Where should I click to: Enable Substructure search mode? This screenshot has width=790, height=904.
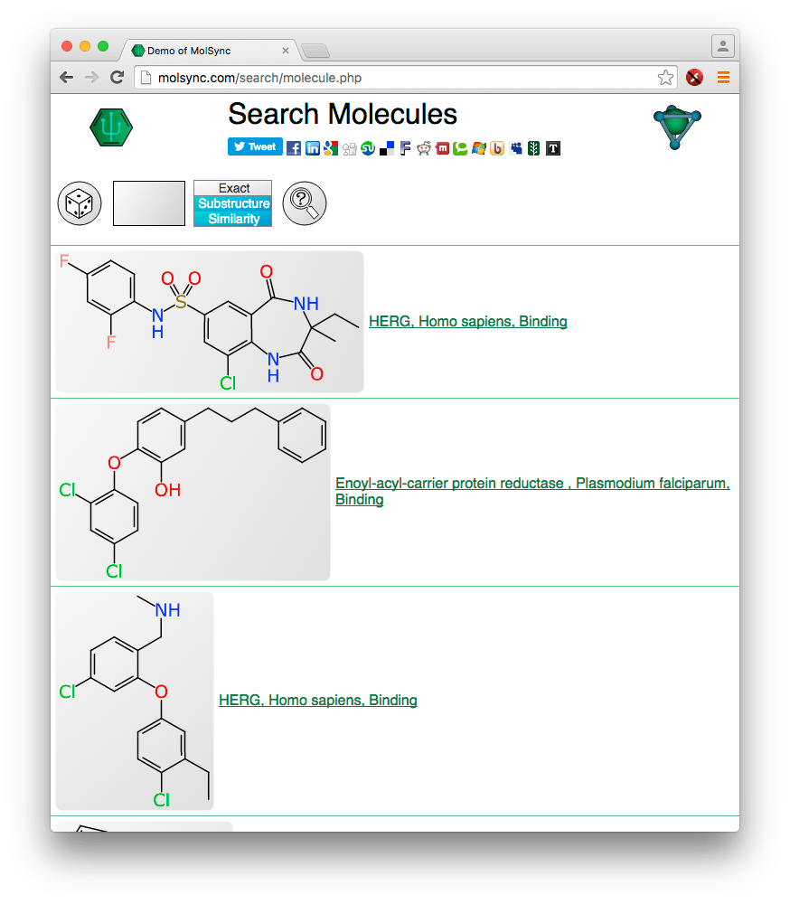pyautogui.click(x=231, y=202)
